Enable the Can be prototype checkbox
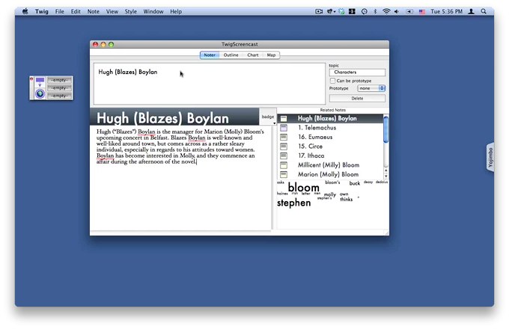 point(333,81)
